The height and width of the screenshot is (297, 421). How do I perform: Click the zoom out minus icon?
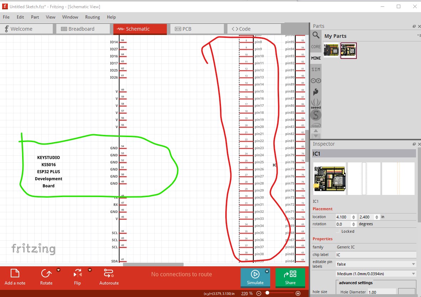(x=259, y=293)
